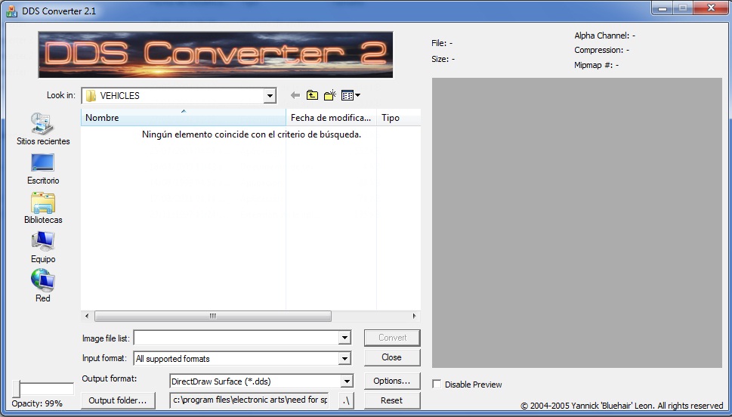Go up one folder level
This screenshot has height=417, width=732.
pos(312,95)
